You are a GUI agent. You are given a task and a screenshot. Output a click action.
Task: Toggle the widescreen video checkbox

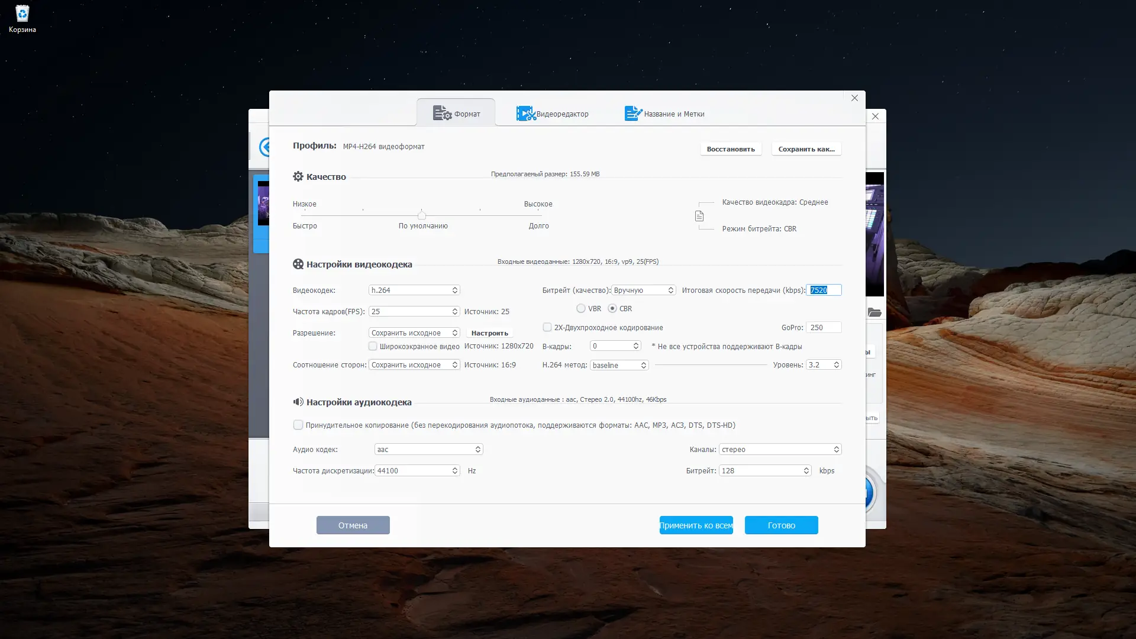click(x=373, y=346)
